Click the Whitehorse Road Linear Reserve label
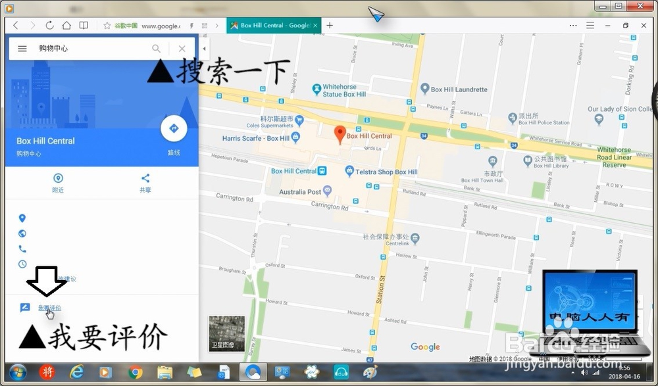 pos(615,157)
